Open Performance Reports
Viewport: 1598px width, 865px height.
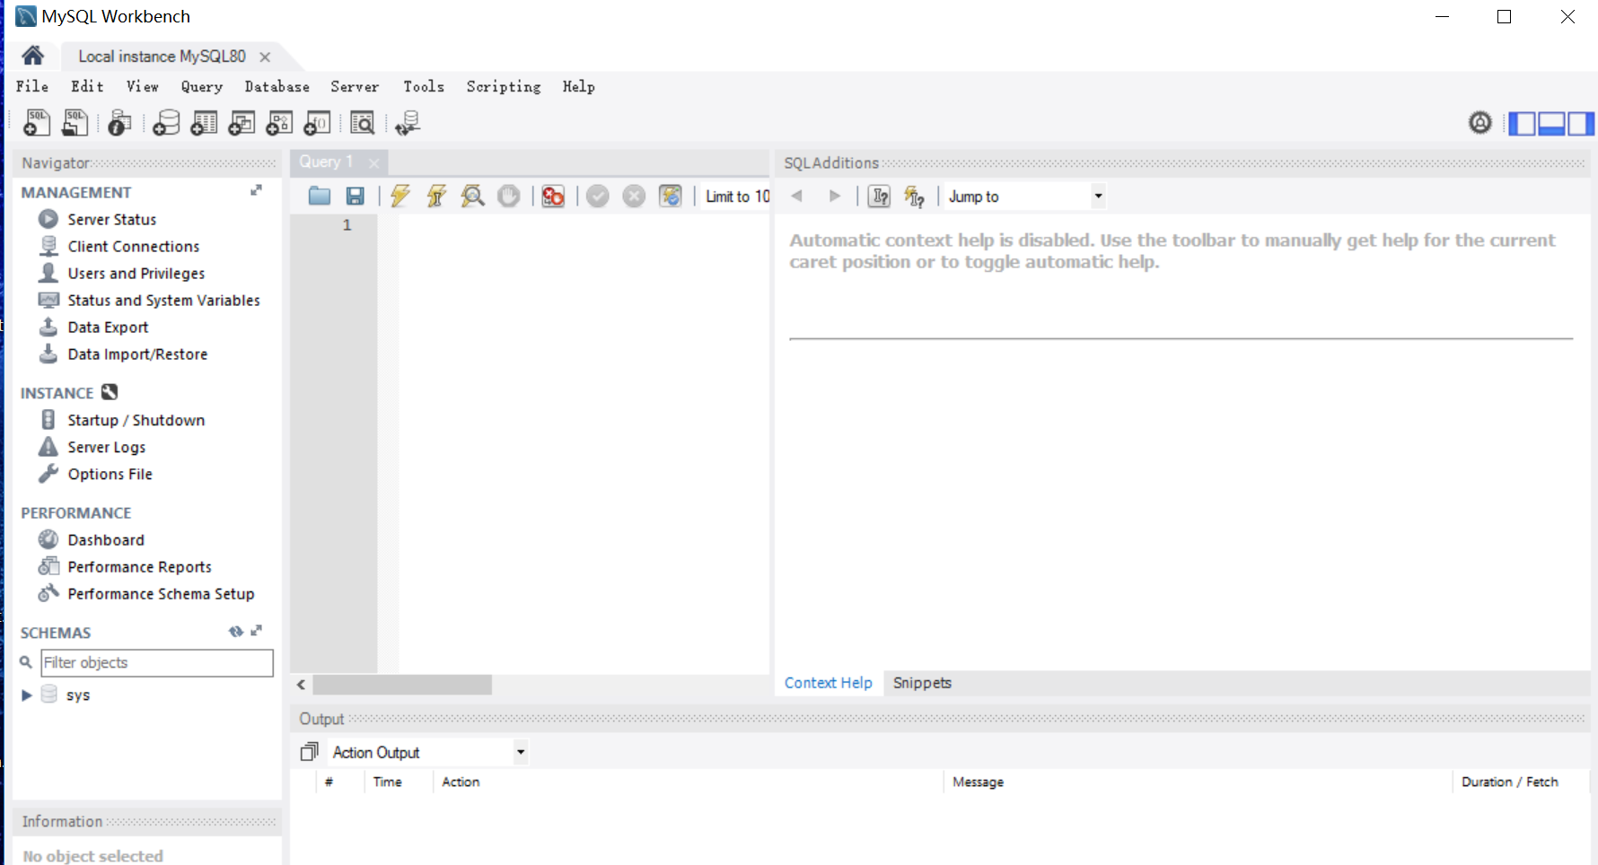point(140,567)
